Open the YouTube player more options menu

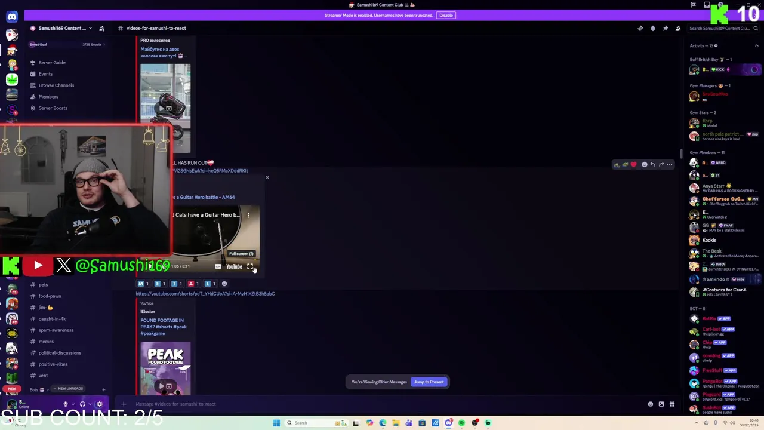[248, 215]
